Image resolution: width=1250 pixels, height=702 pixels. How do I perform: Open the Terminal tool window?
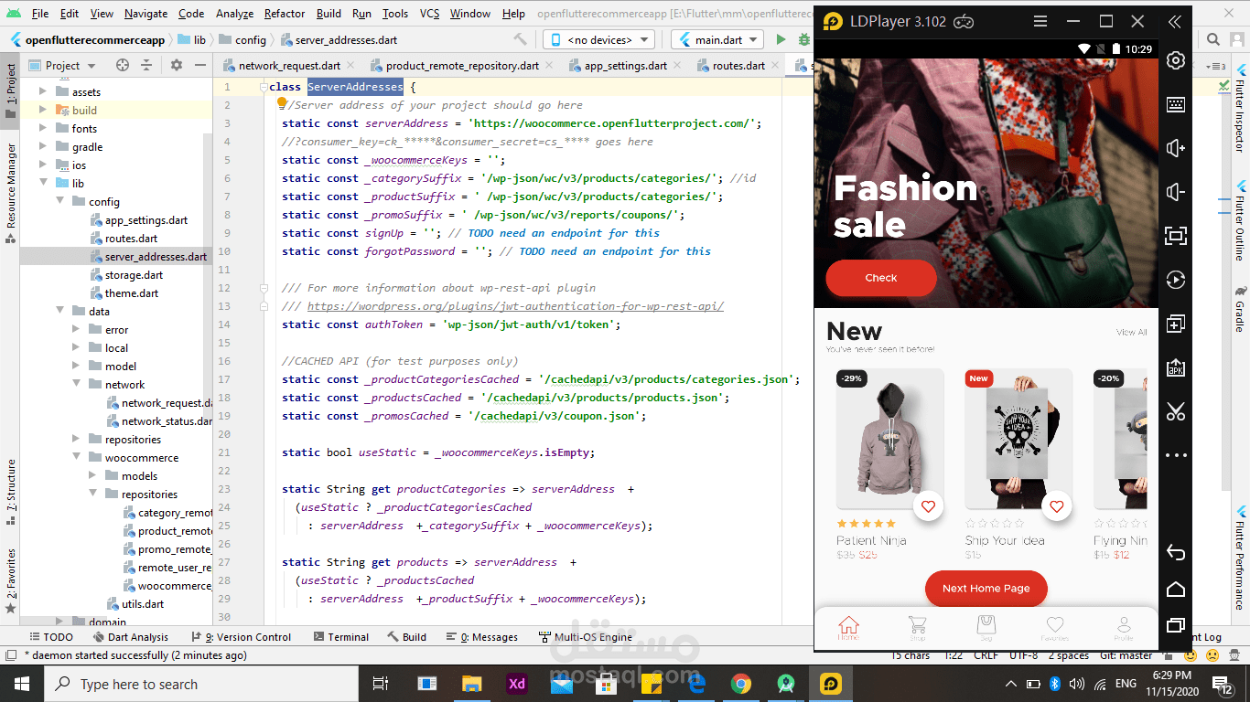(340, 637)
